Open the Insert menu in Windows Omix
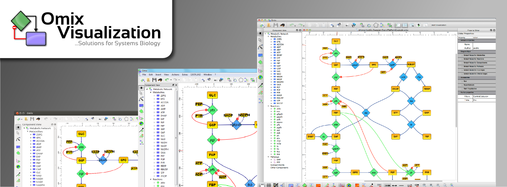 point(158,74)
